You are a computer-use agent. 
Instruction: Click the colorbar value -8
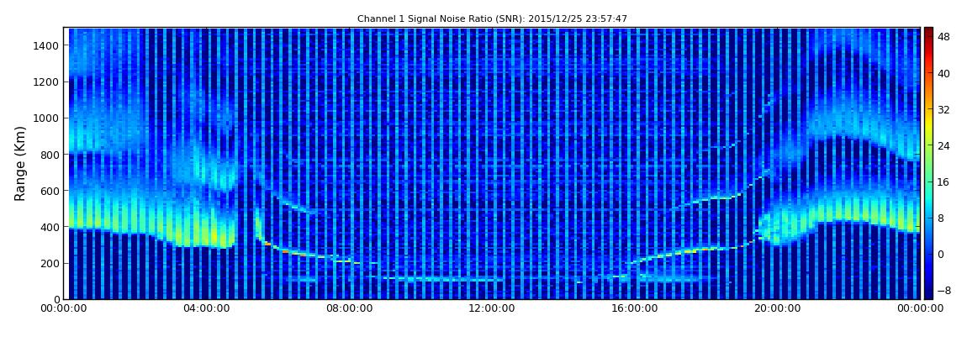[x=943, y=291]
